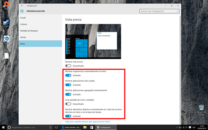Click 'Buscar una configuración' search field
This screenshot has height=130, width=208.
[x=159, y=11]
